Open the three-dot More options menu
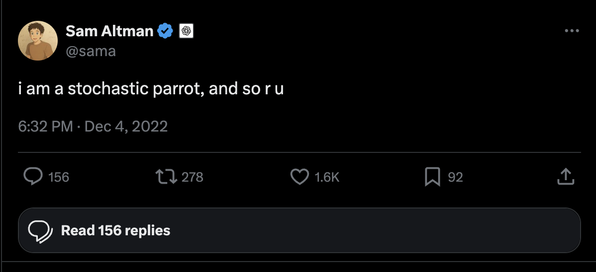The image size is (596, 272). 572,31
